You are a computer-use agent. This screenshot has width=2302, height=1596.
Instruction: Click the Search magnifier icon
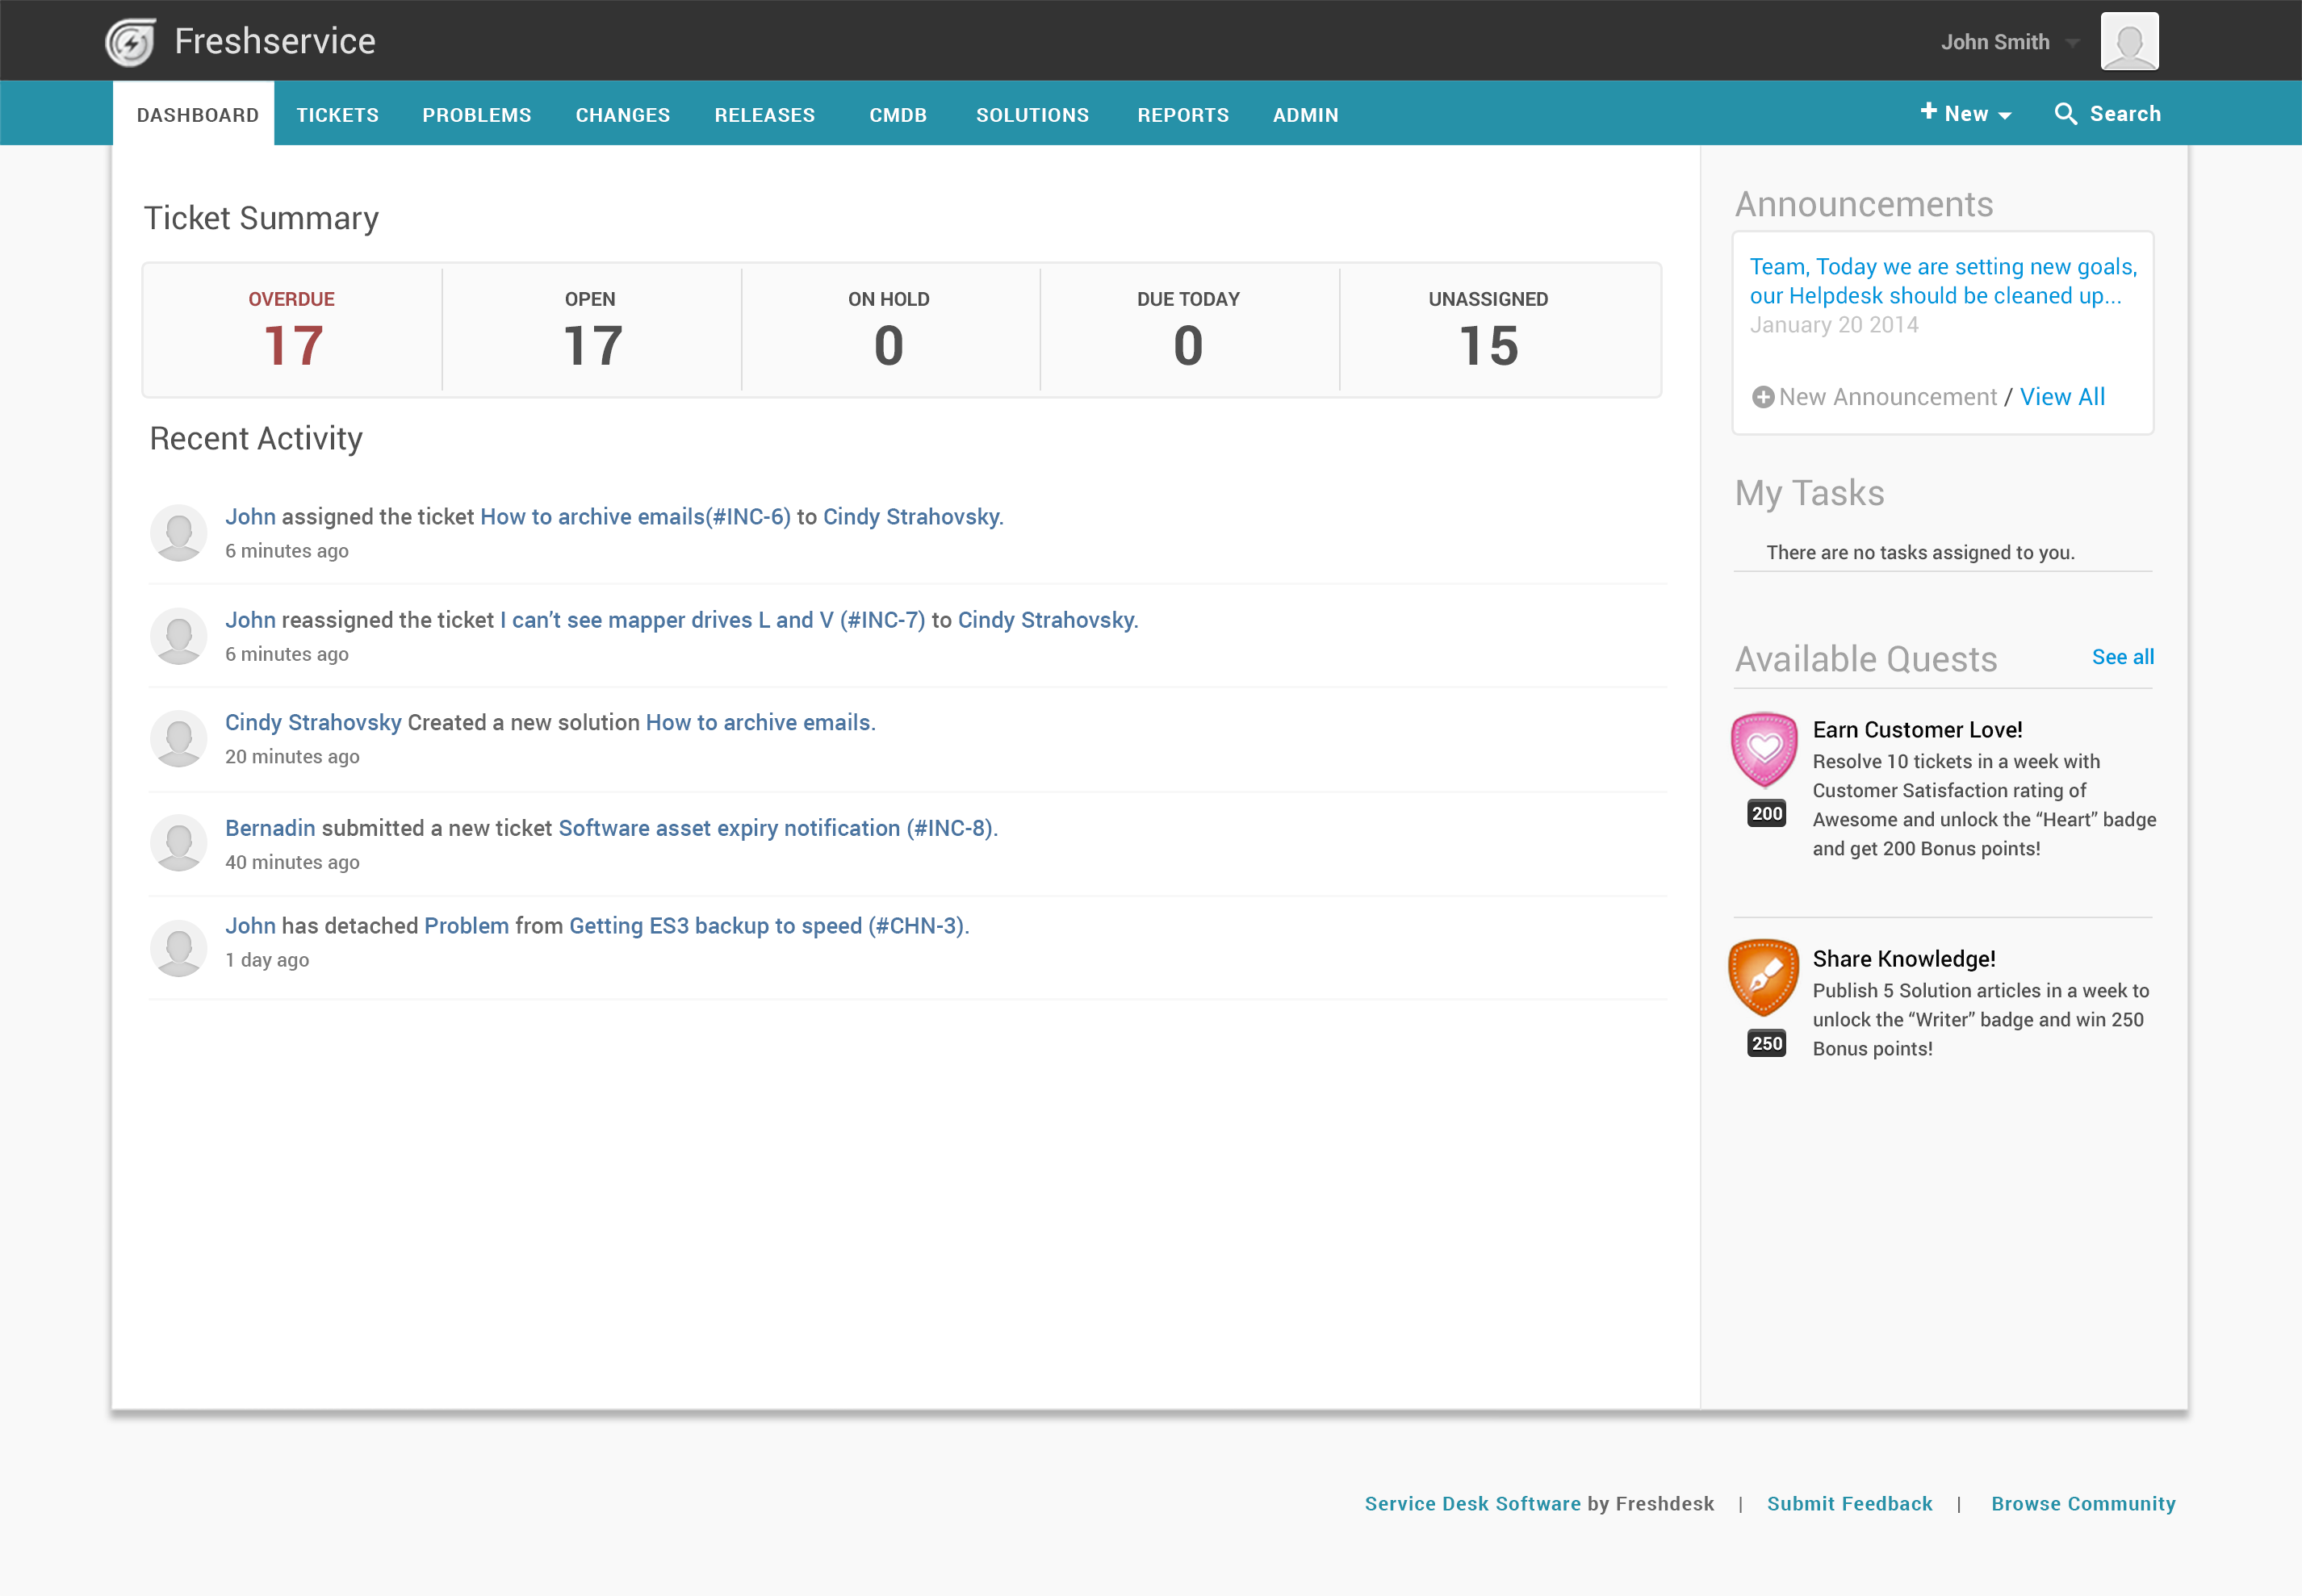pos(2065,114)
